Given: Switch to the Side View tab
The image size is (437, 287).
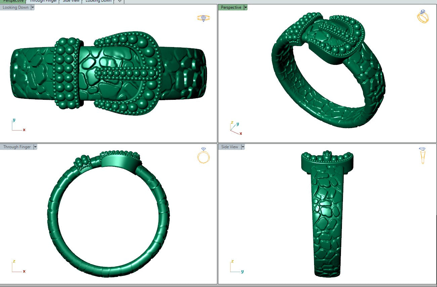Looking at the screenshot, I should point(71,1).
